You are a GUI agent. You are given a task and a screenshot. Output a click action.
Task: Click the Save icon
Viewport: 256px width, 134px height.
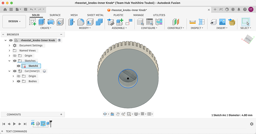click(x=25, y=9)
